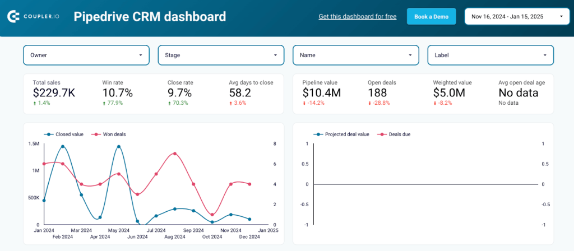Screen dimensions: 574x251
Task: Select the Close rate value 9.7%
Action: click(x=179, y=93)
